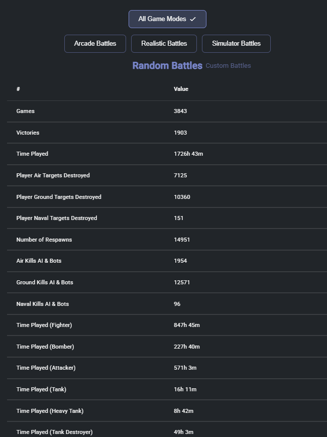The width and height of the screenshot is (327, 437).
Task: Select the Victories row
Action: click(167, 133)
